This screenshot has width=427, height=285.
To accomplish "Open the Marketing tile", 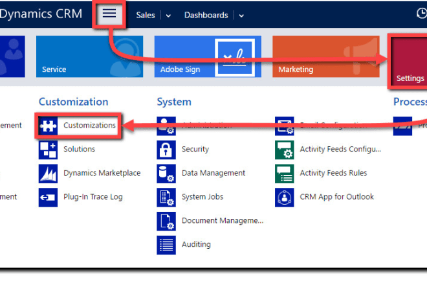I will tap(326, 56).
